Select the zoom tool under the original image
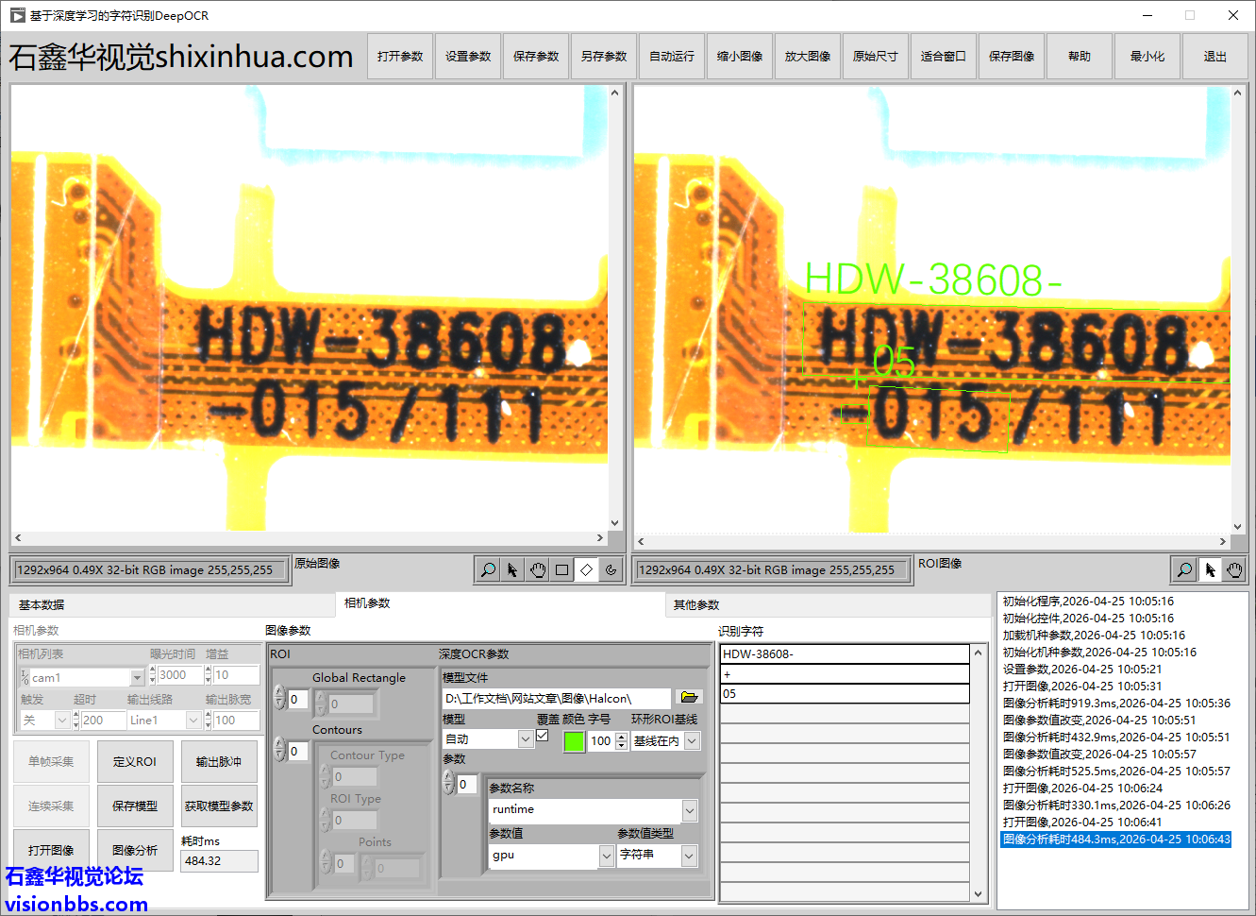The height and width of the screenshot is (916, 1256). [488, 569]
